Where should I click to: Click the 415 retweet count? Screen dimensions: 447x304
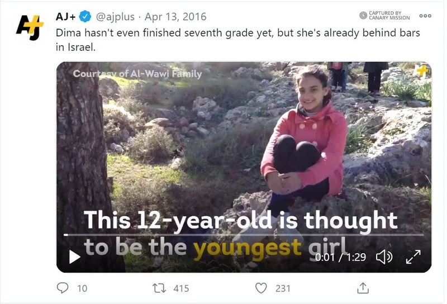click(181, 288)
